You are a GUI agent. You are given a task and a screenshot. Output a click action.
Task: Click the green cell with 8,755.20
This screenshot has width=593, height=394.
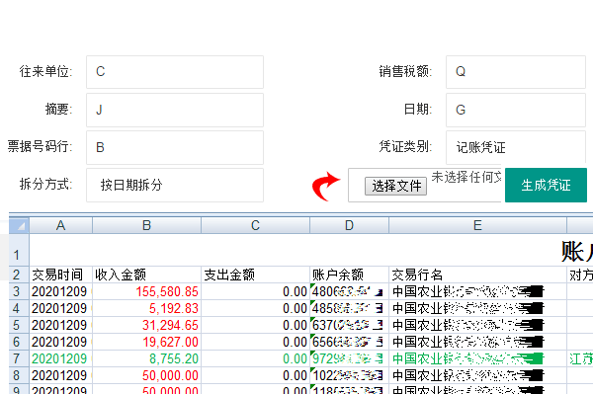pos(146,358)
